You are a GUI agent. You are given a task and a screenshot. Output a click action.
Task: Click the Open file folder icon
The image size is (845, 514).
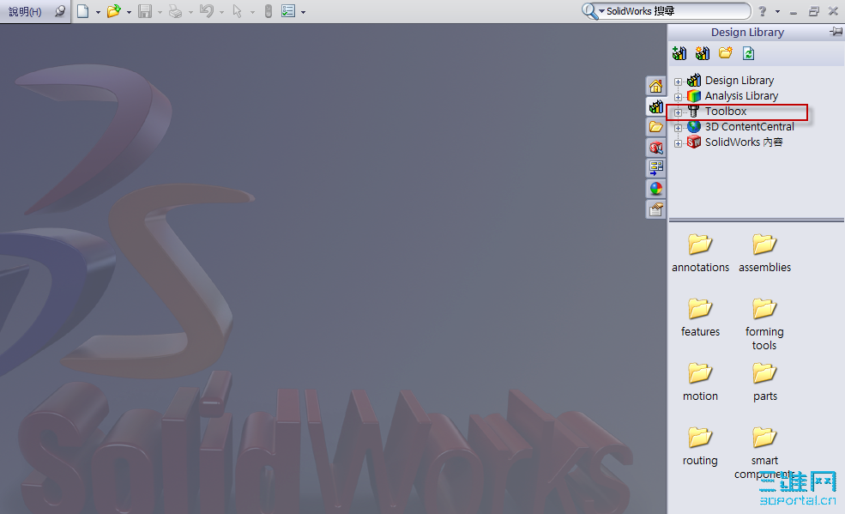coord(113,11)
